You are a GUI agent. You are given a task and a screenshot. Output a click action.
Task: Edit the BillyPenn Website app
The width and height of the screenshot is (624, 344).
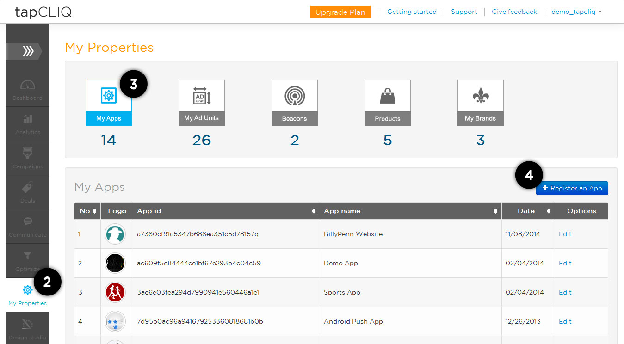coord(565,234)
